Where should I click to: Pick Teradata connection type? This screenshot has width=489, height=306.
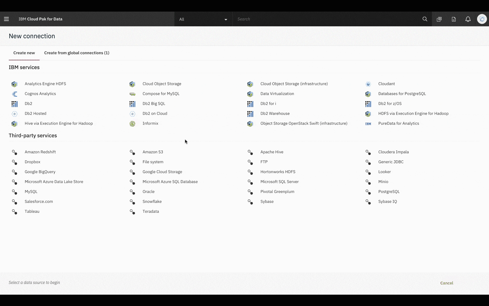tap(151, 211)
